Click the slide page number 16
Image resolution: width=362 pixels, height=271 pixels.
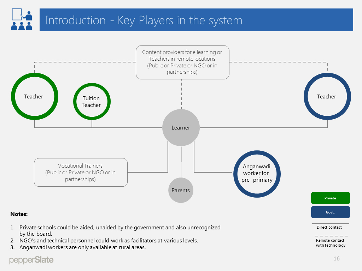[337, 259]
